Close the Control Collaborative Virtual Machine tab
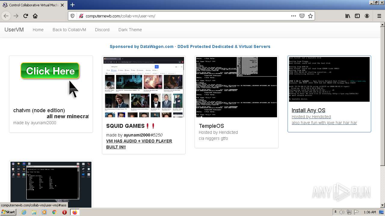This screenshot has width=385, height=216. pyautogui.click(x=62, y=5)
